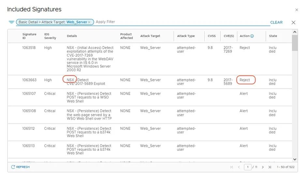Close the Included Signatures dialog
Viewport: 305px width, 175px height.
pyautogui.click(x=297, y=10)
